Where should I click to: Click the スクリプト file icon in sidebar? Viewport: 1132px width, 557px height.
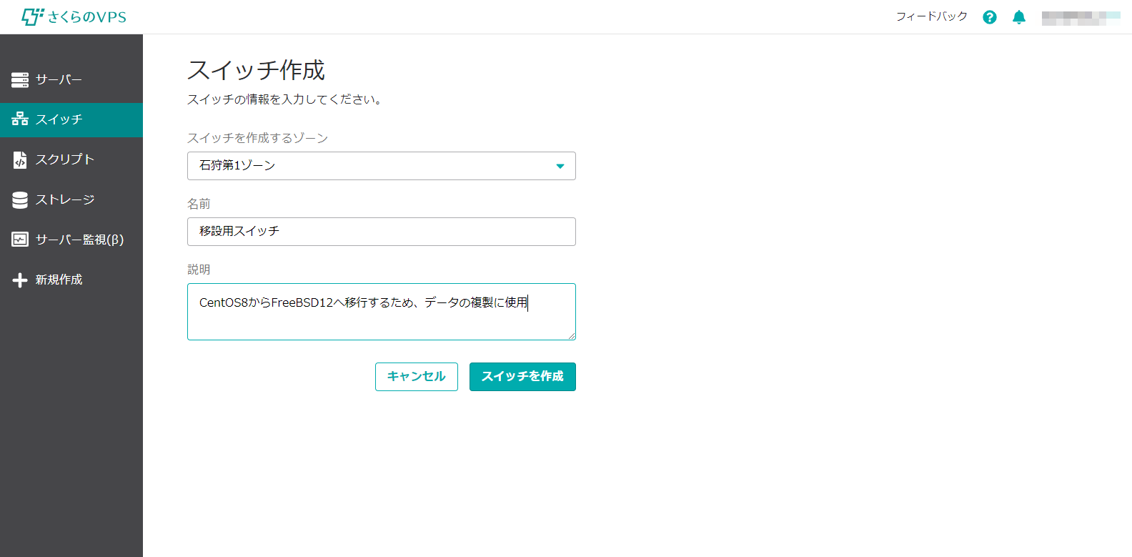coord(20,159)
